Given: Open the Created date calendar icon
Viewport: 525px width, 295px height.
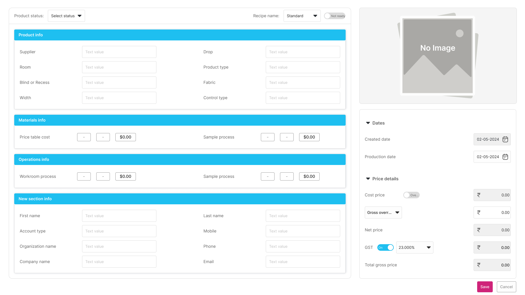Looking at the screenshot, I should pyautogui.click(x=505, y=139).
